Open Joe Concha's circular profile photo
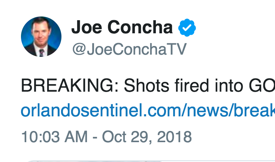This screenshot has width=275, height=162. (x=41, y=37)
